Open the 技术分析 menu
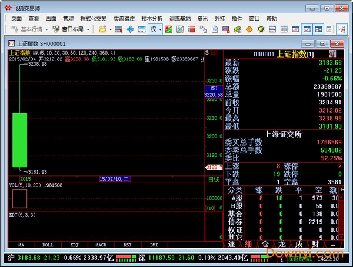This screenshot has height=267, width=353. 152,18
